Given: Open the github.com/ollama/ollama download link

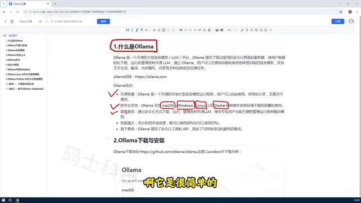Looking at the screenshot, I should (x=169, y=152).
